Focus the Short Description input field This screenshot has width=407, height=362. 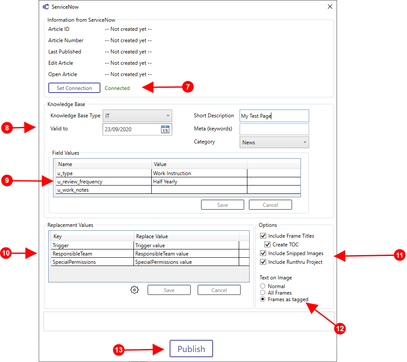[x=274, y=116]
